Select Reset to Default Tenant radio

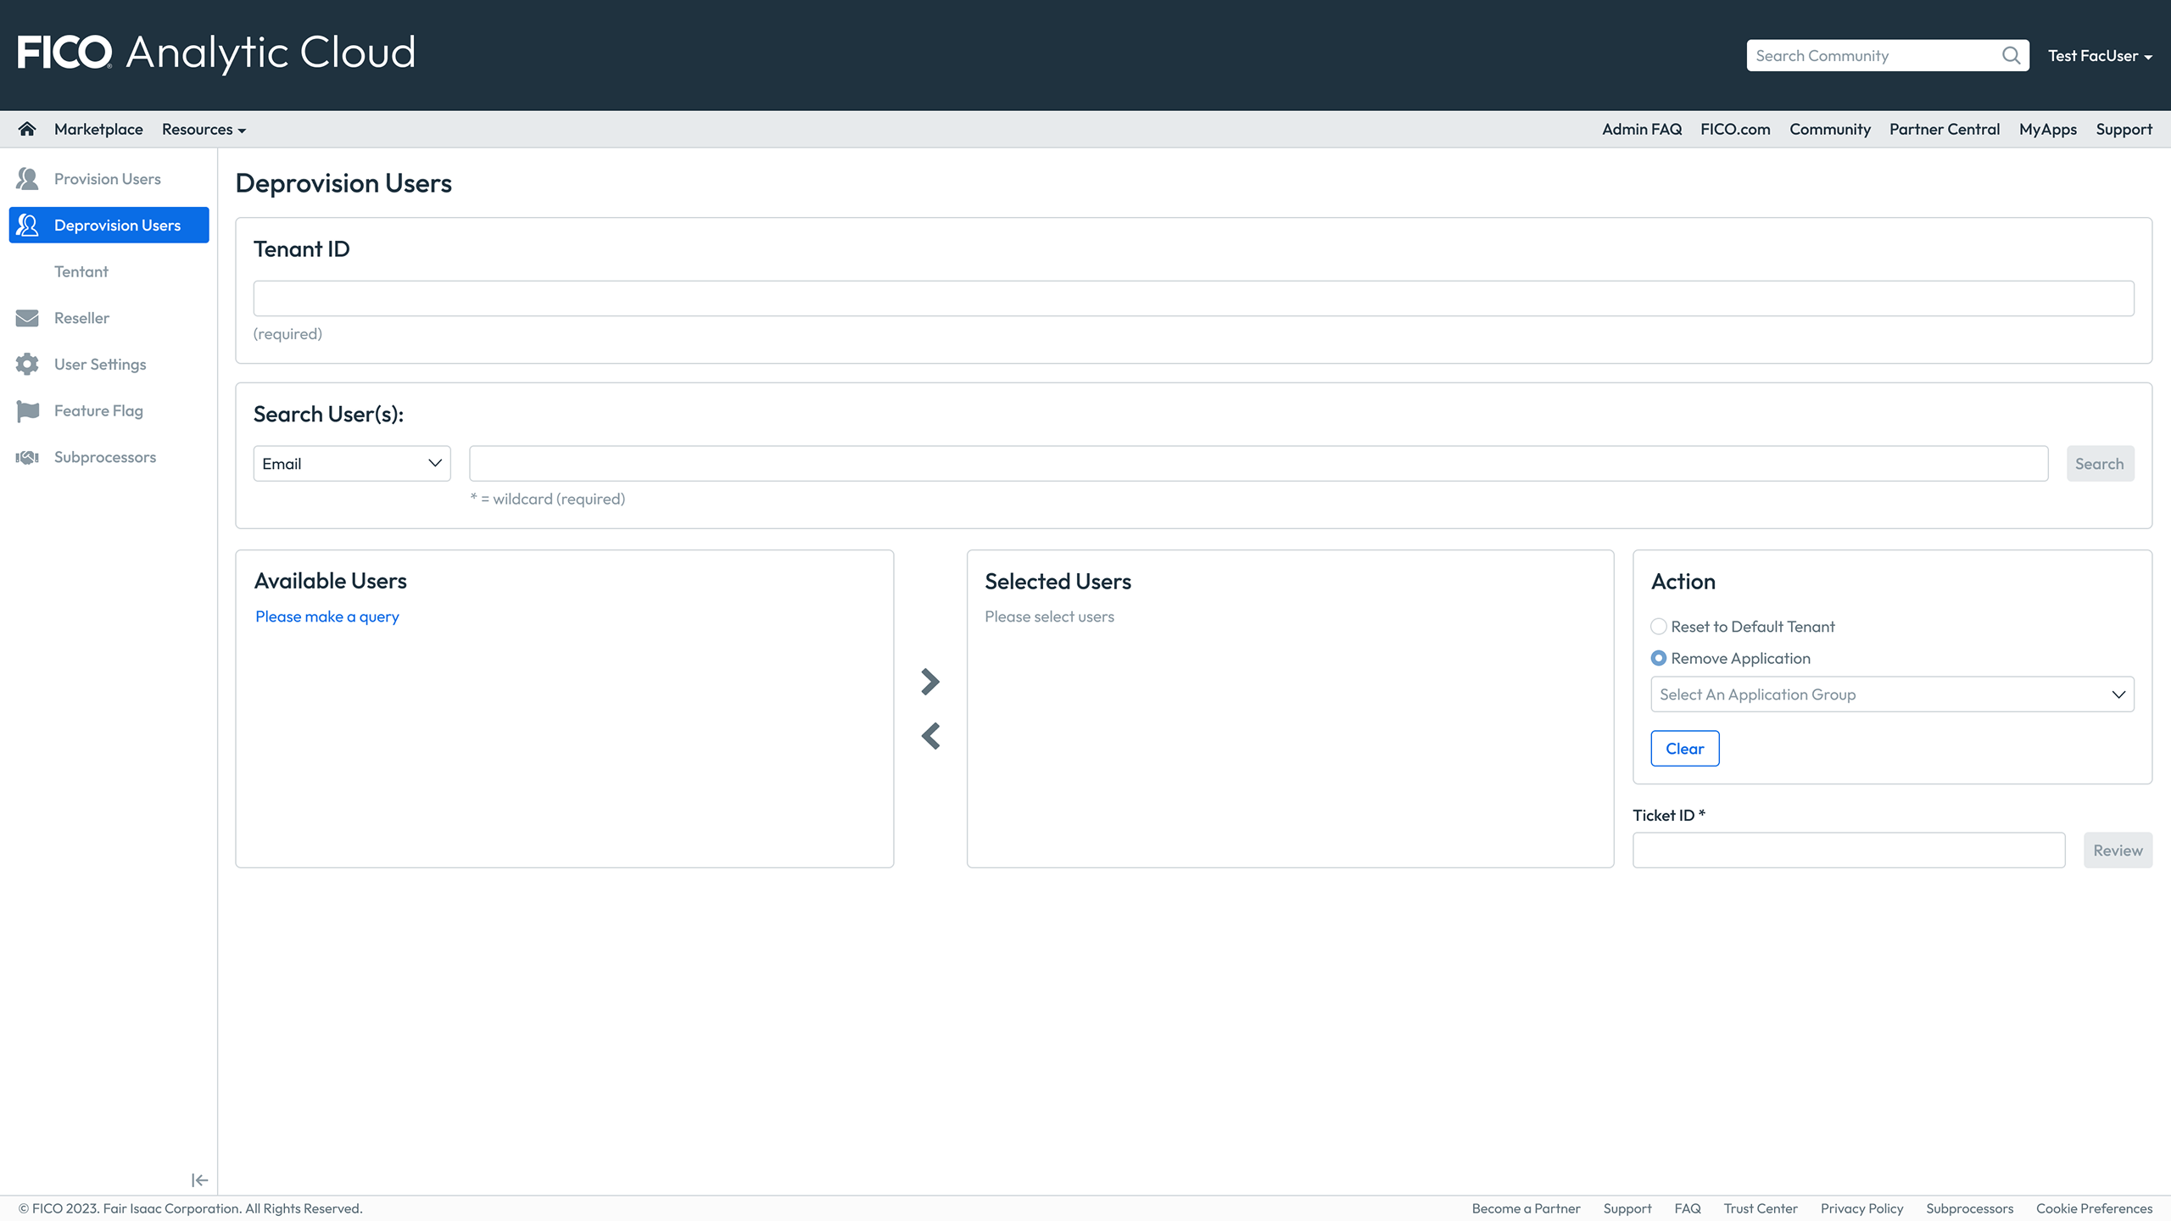coord(1659,627)
